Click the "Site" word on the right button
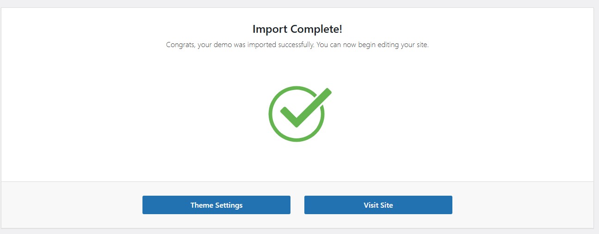 386,205
